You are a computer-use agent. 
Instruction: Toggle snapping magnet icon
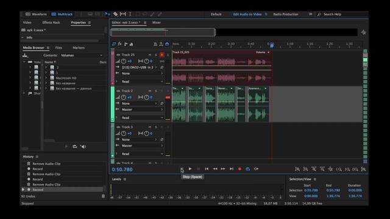pyautogui.click(x=167, y=44)
